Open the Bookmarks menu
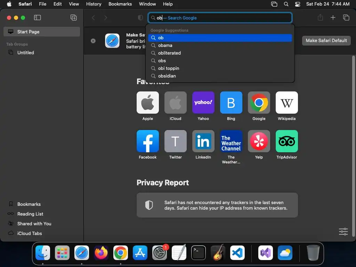Screen dimensions: 356x267 pos(120,4)
